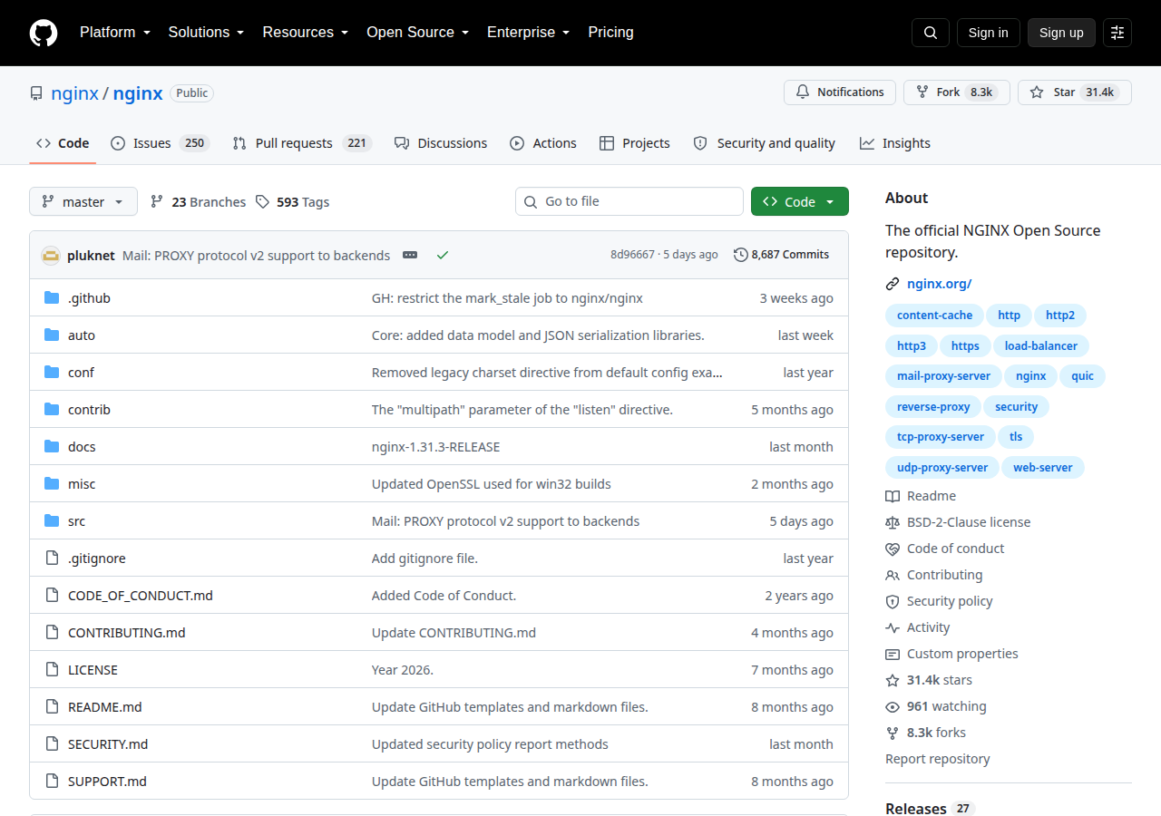Open commit history clock icon
Screen dimensions: 1161x816
(x=741, y=255)
